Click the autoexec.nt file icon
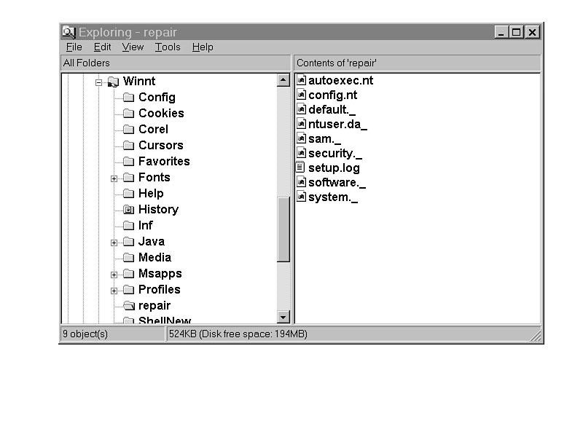583x437 pixels. coord(302,81)
